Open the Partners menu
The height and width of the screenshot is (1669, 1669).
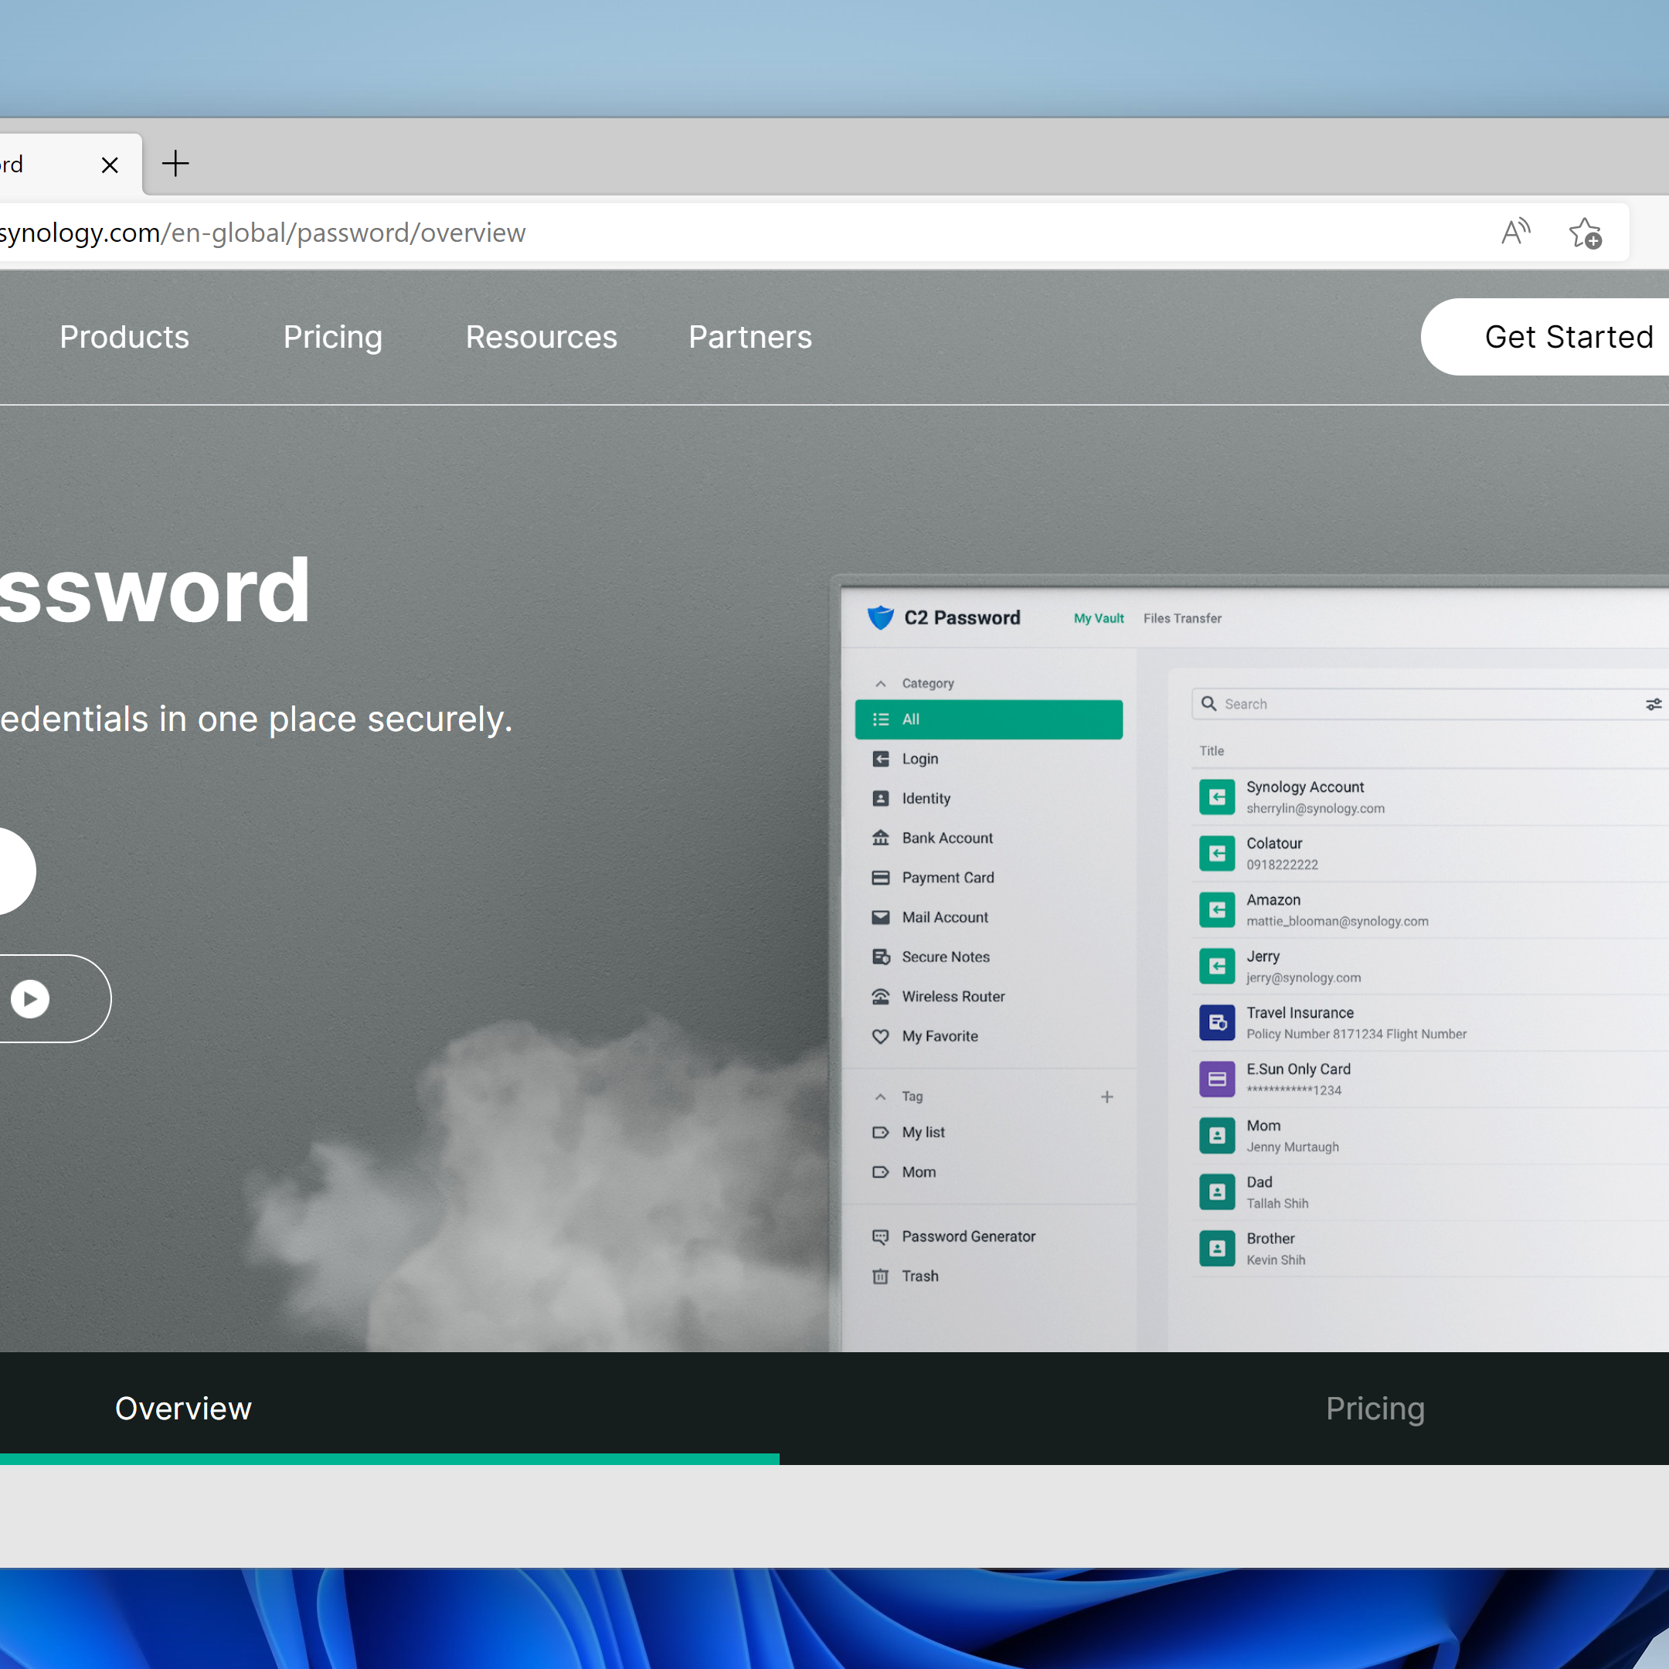pyautogui.click(x=750, y=337)
